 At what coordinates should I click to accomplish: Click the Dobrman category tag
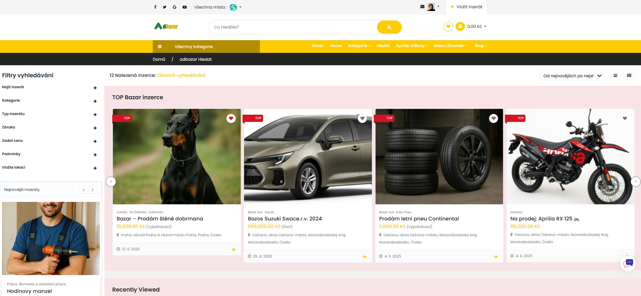[x=156, y=212]
